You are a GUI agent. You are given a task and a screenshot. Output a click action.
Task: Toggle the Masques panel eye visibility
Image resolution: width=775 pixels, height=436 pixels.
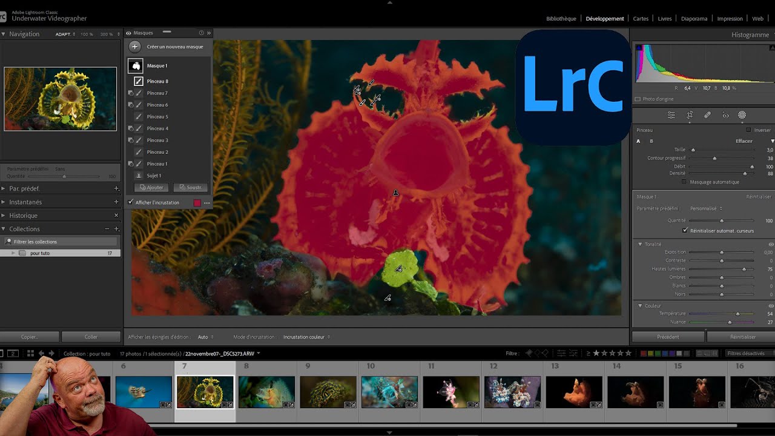[x=129, y=33]
